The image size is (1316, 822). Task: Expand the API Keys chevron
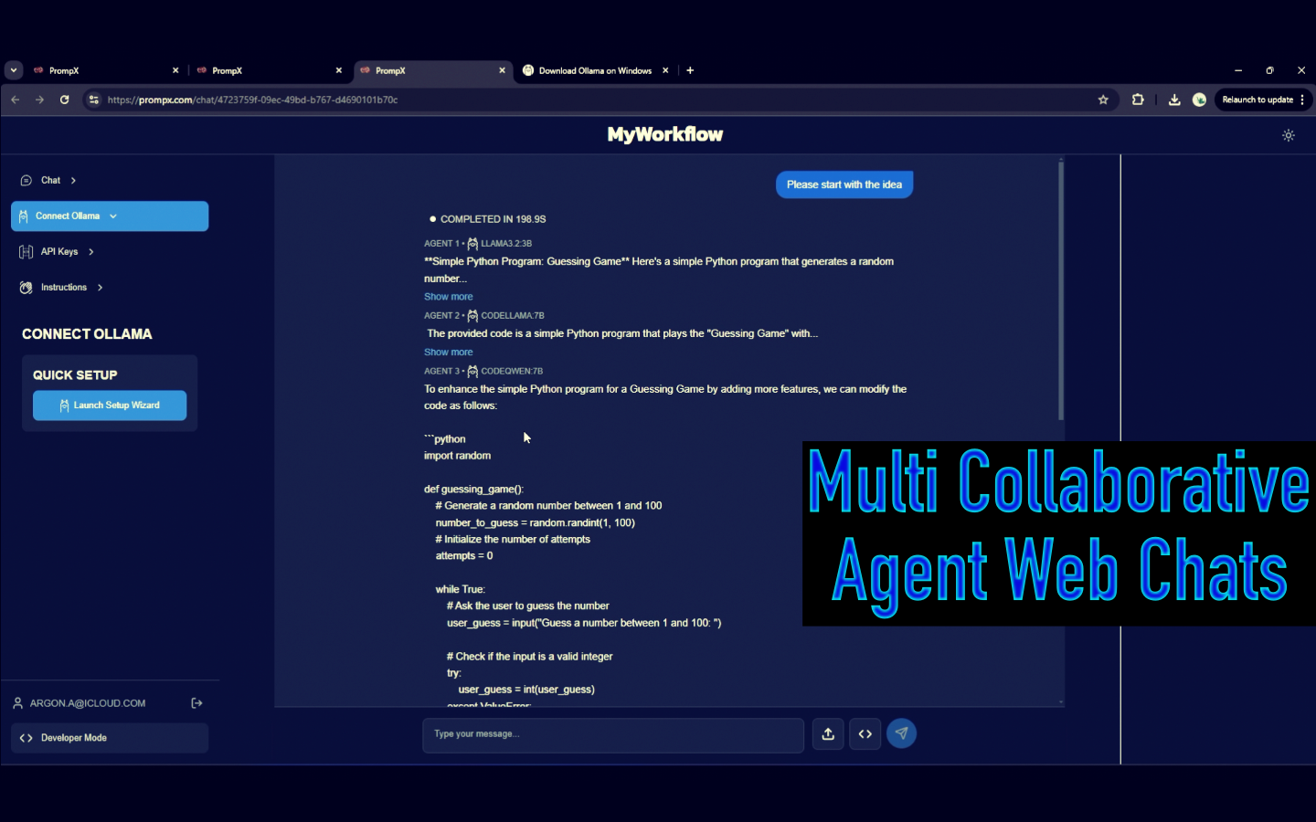91,252
